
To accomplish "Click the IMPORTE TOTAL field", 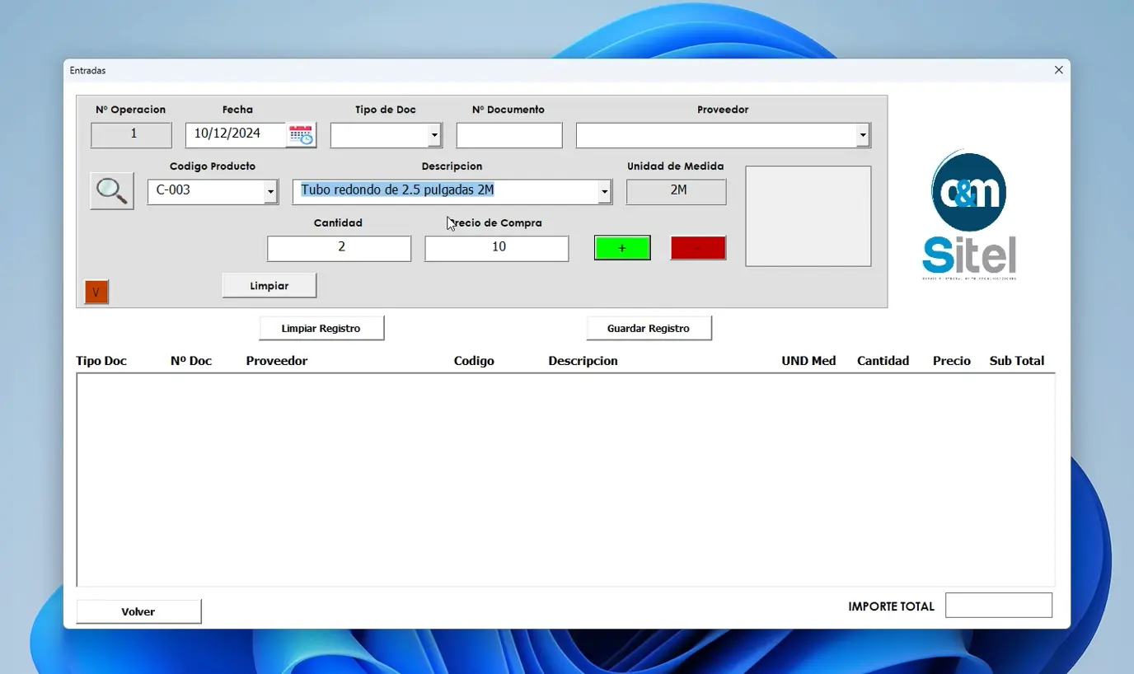I will 999,606.
